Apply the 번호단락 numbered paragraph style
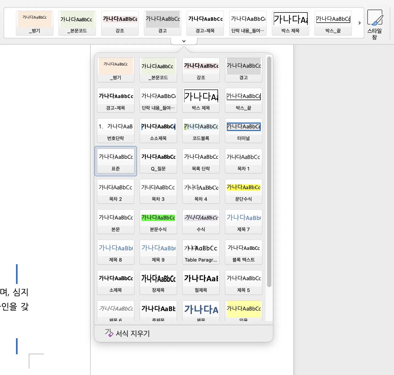Image resolution: width=394 pixels, height=375 pixels. tap(116, 131)
